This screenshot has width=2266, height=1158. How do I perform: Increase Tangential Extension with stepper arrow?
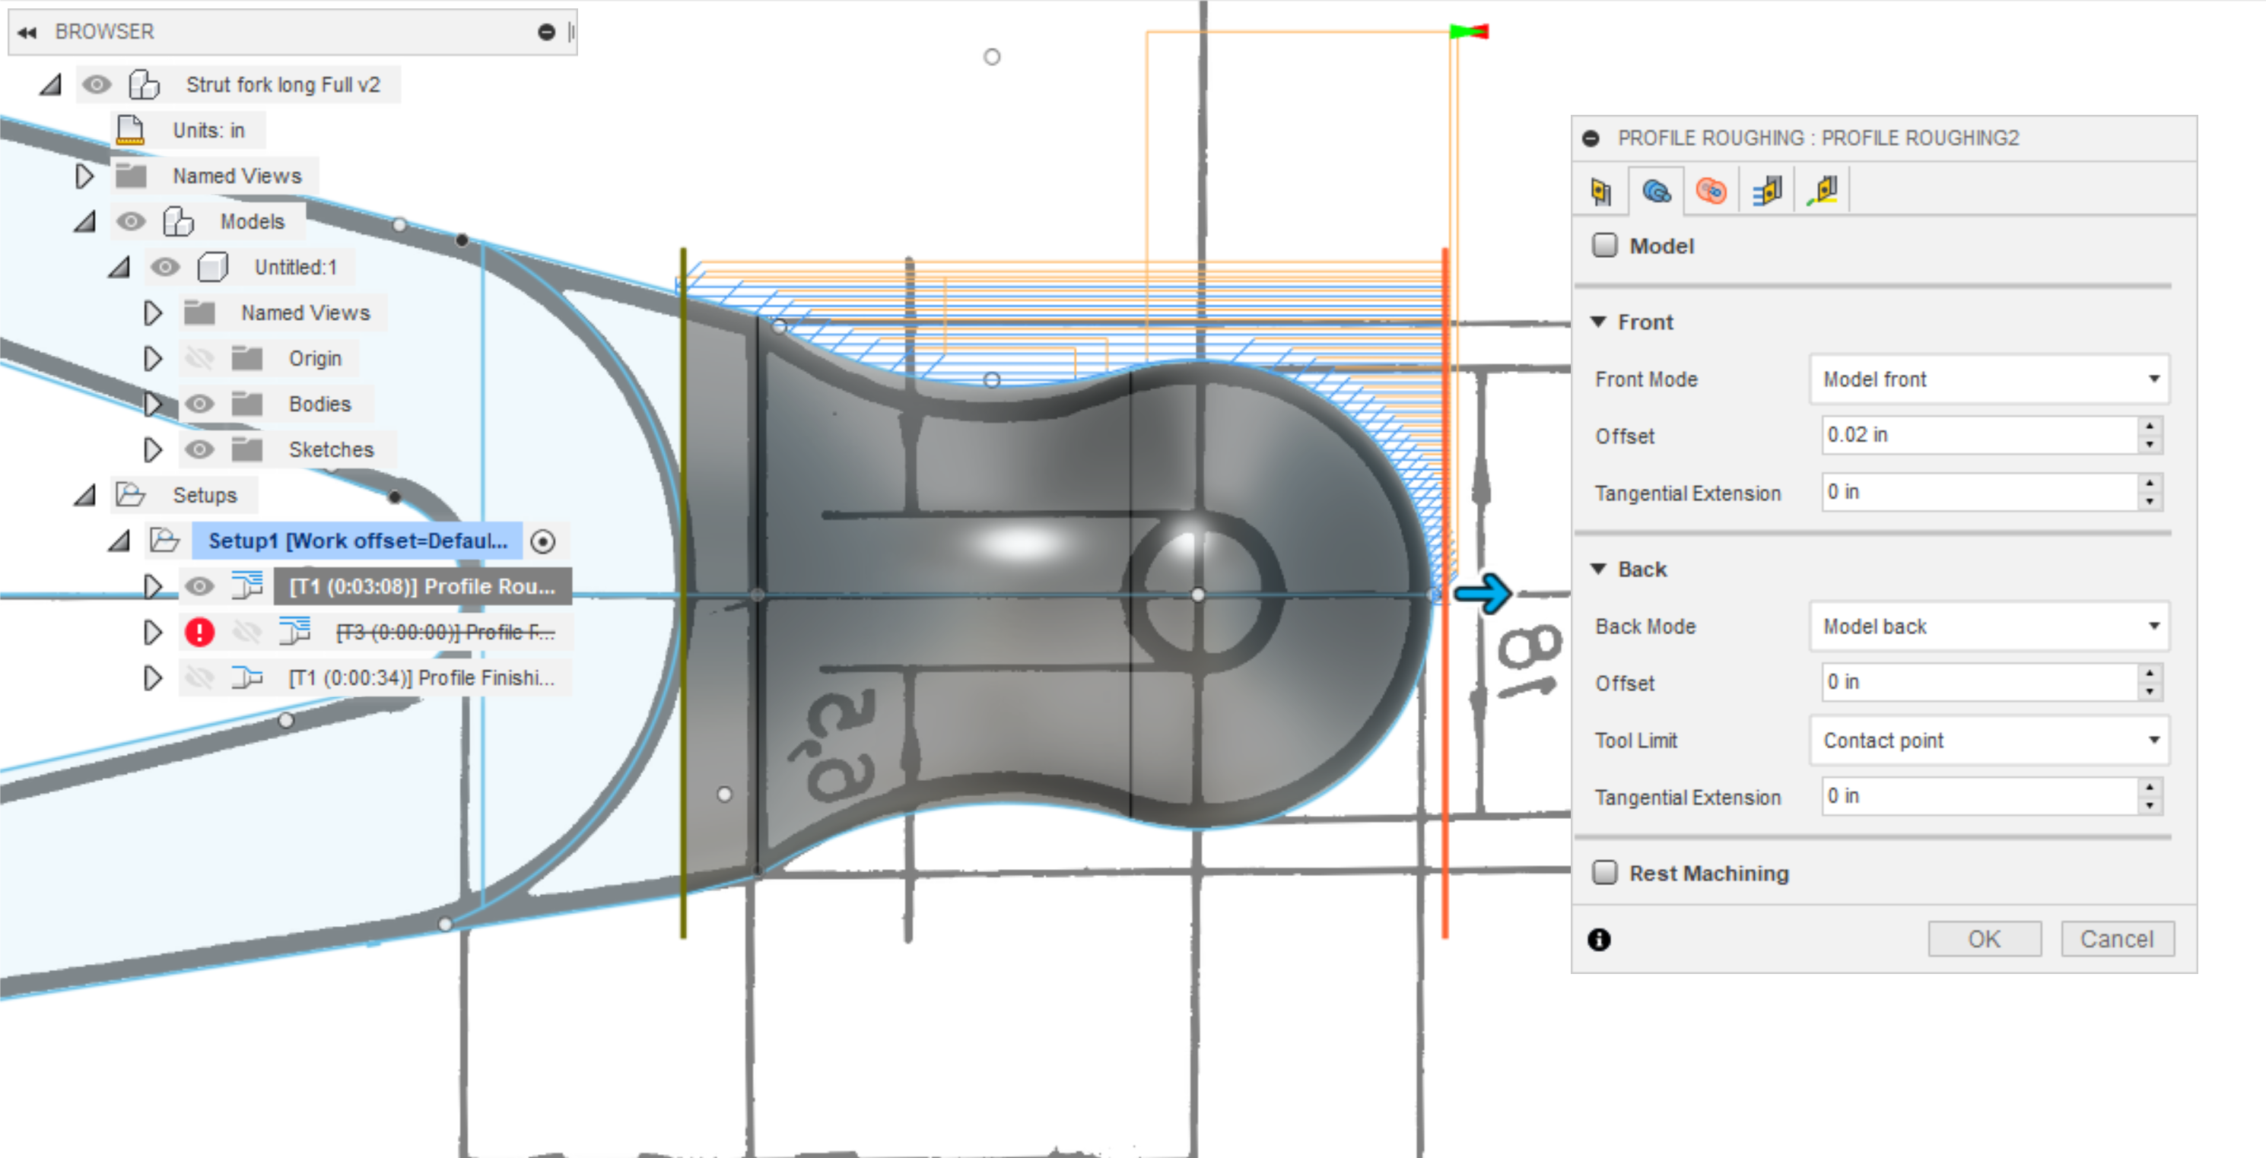point(2150,485)
